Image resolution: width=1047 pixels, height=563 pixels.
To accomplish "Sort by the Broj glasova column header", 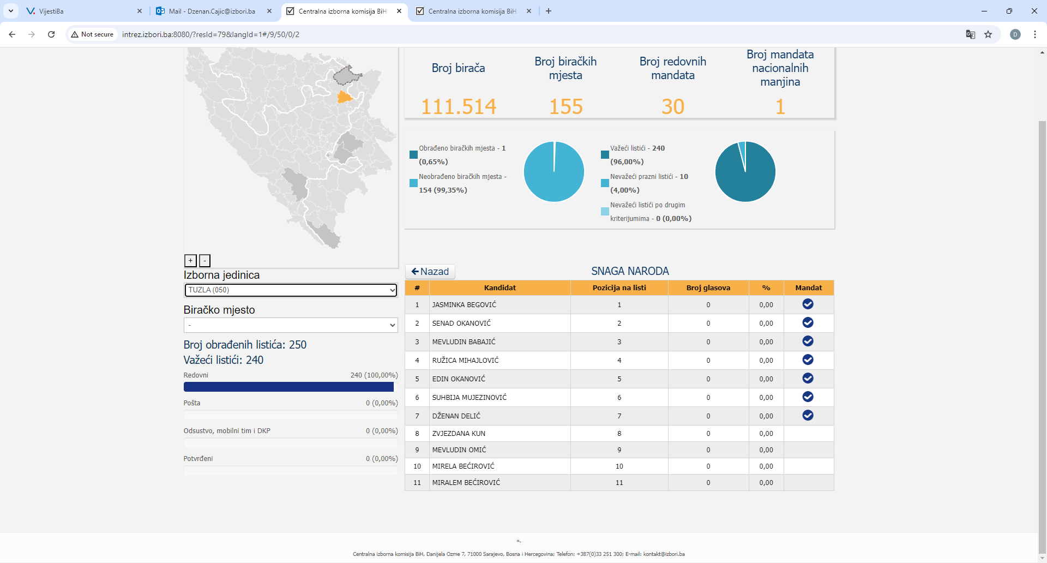I will pos(708,288).
